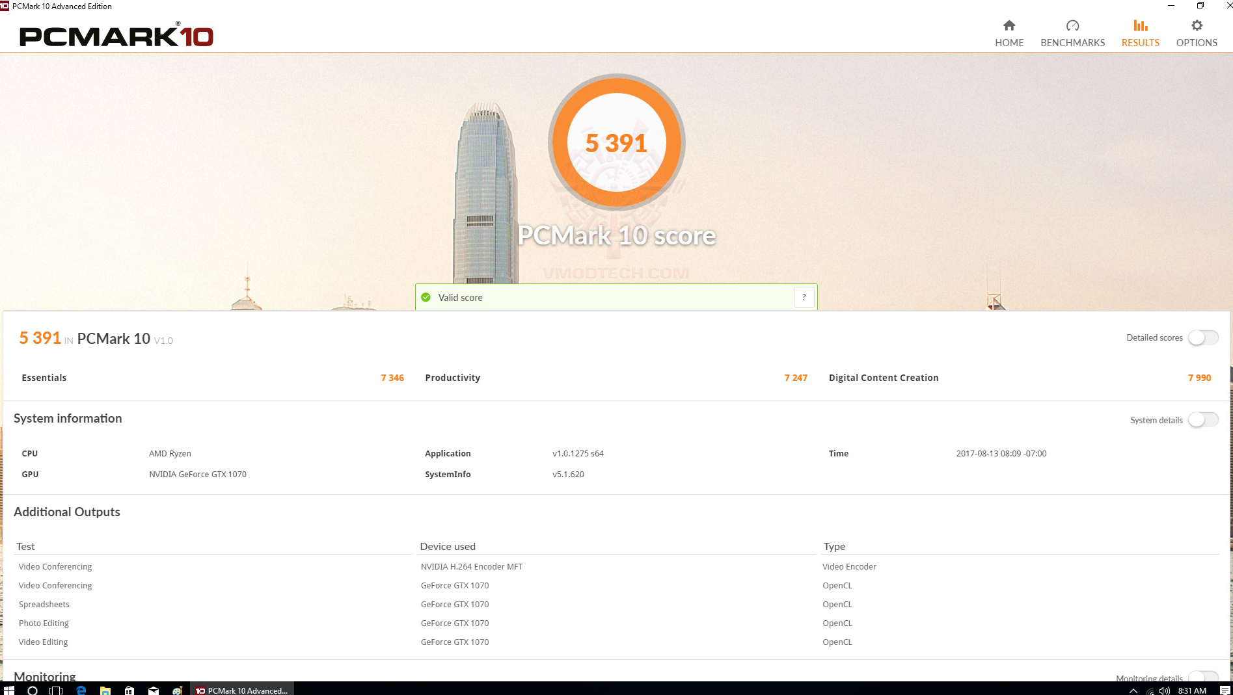Open Cortana search on the taskbar
This screenshot has width=1233, height=695.
tap(33, 690)
